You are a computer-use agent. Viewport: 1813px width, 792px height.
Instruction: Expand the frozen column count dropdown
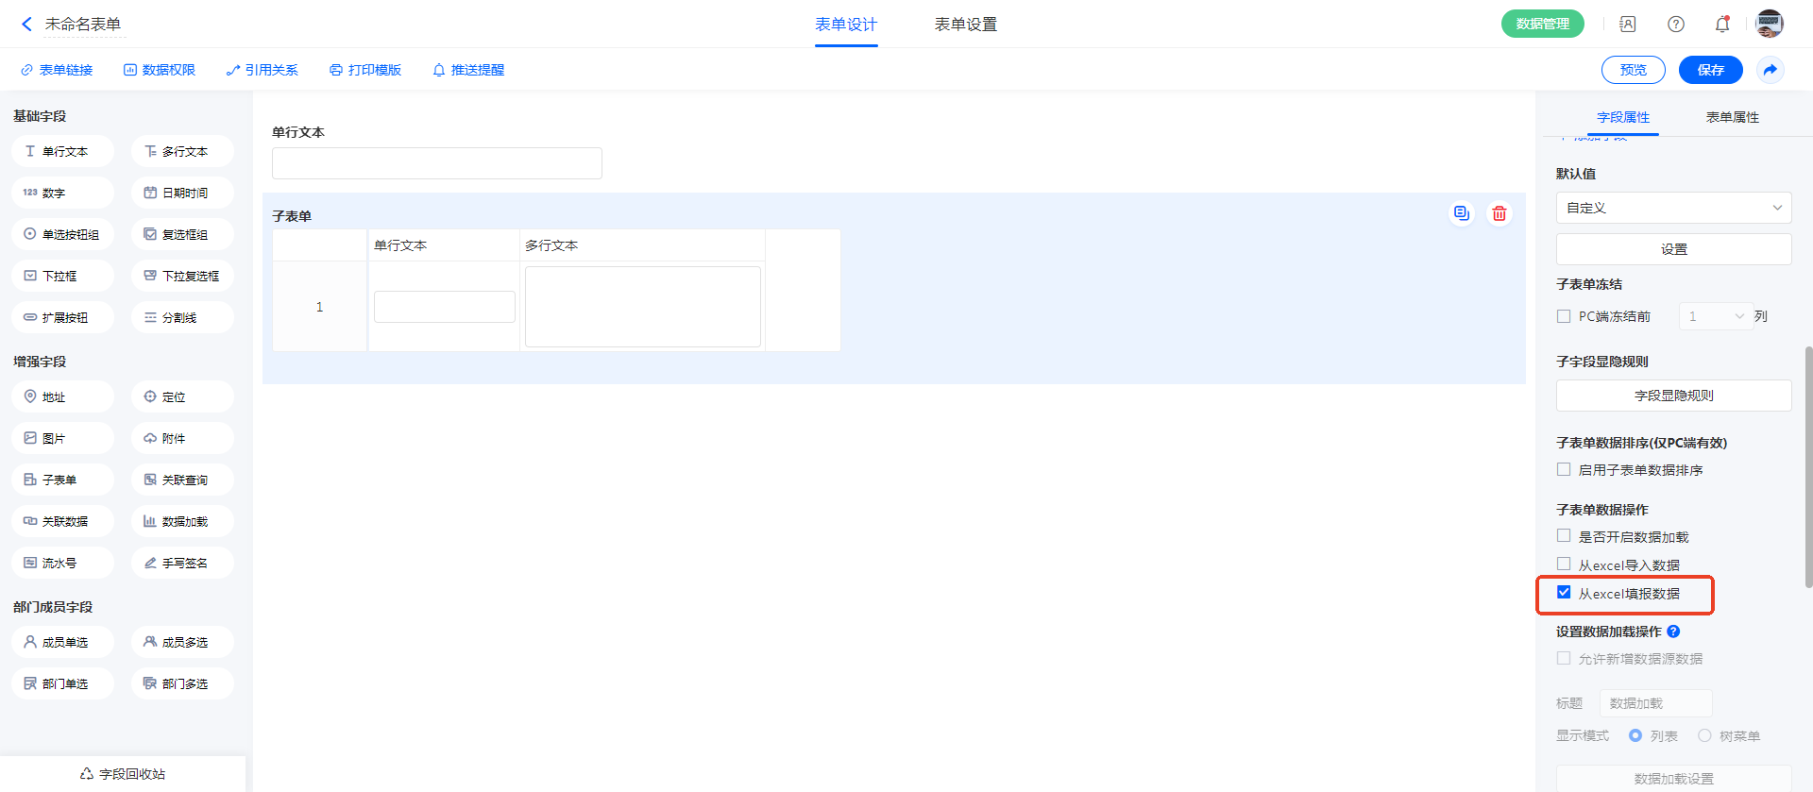click(1715, 316)
